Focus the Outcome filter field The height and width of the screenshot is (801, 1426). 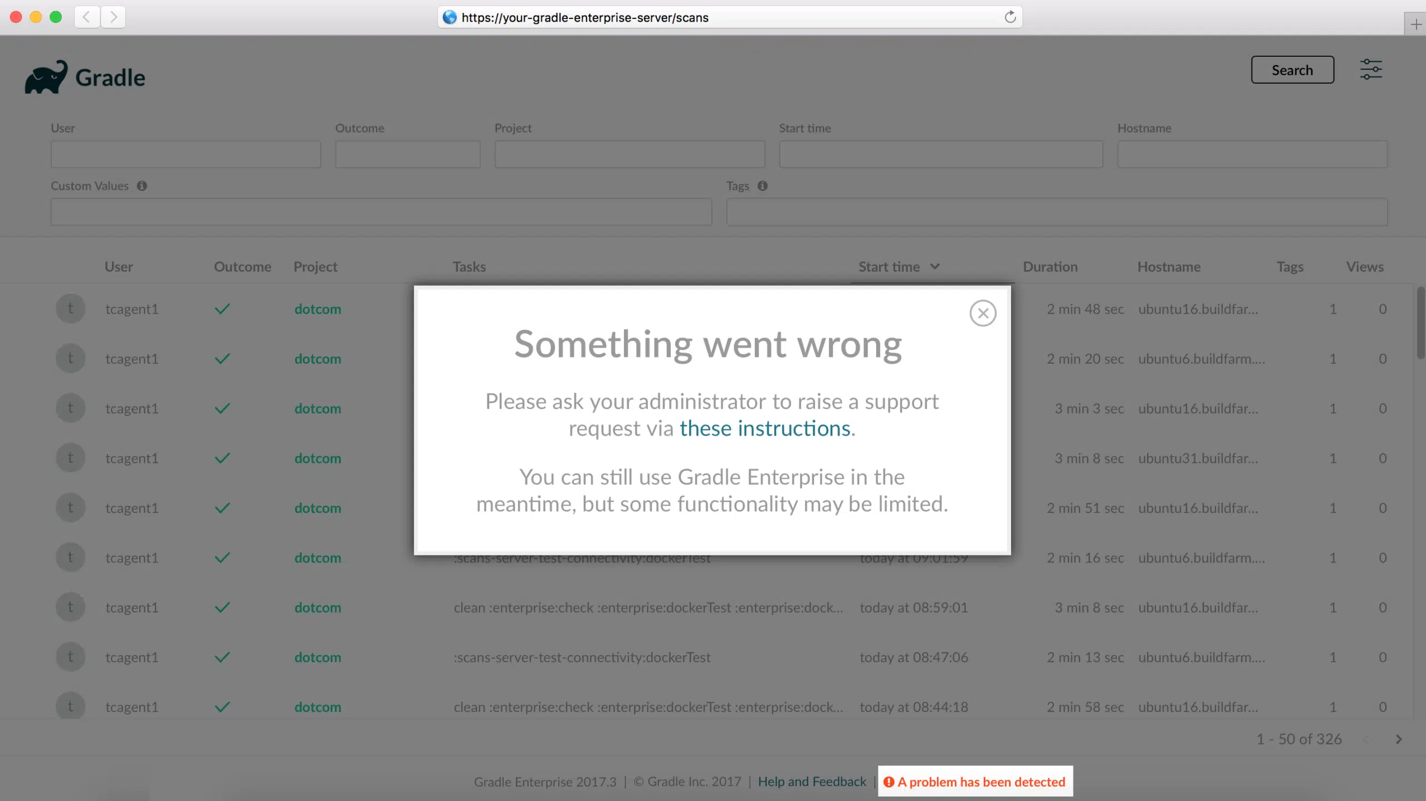(x=408, y=154)
